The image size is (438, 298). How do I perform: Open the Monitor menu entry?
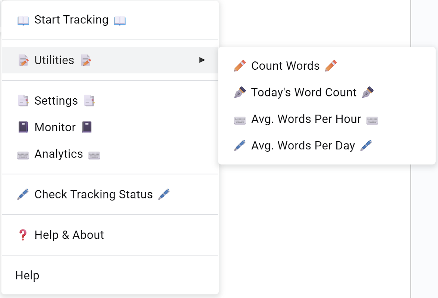click(x=55, y=127)
